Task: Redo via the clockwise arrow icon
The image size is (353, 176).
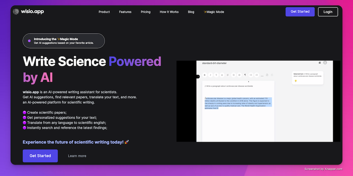Action: pyautogui.click(x=272, y=75)
